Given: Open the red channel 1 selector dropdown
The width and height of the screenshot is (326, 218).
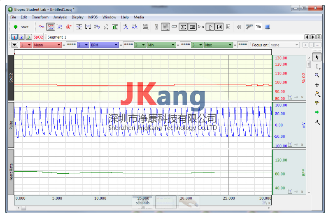Looking at the screenshot, I should pos(26,45).
